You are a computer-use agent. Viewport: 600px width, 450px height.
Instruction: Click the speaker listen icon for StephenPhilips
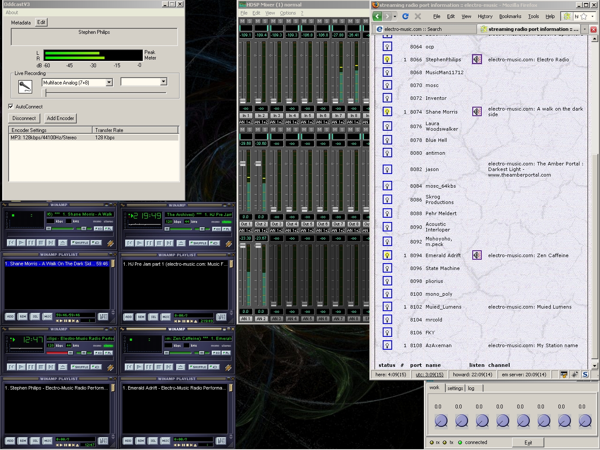point(477,59)
